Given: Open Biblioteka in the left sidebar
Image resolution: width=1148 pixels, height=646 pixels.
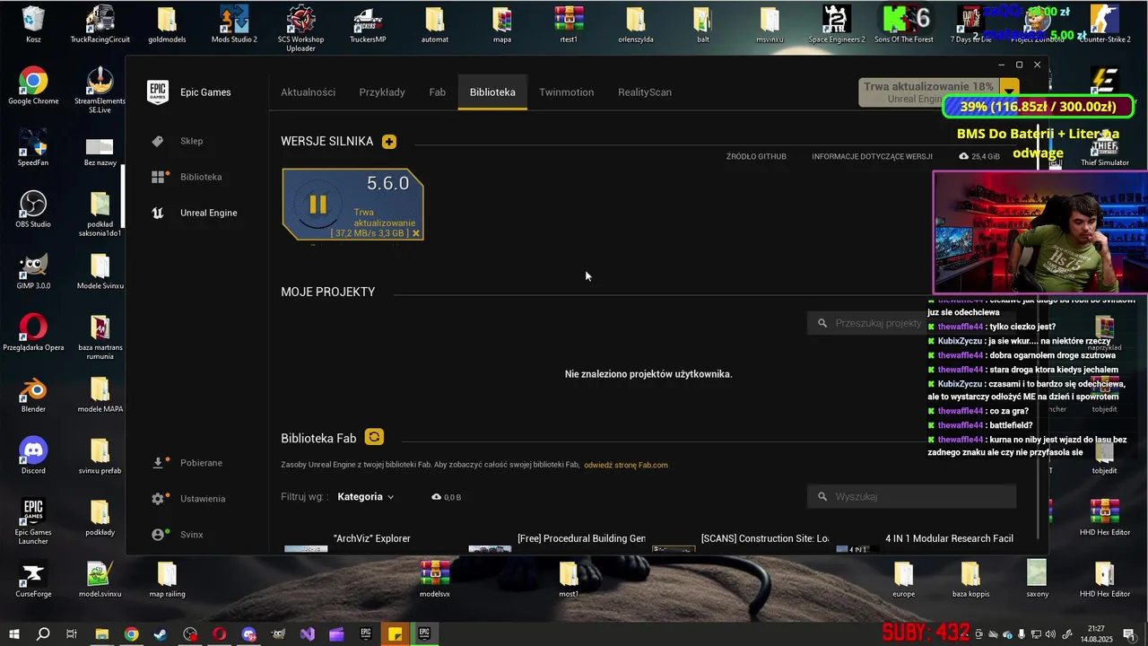Looking at the screenshot, I should click(x=200, y=177).
